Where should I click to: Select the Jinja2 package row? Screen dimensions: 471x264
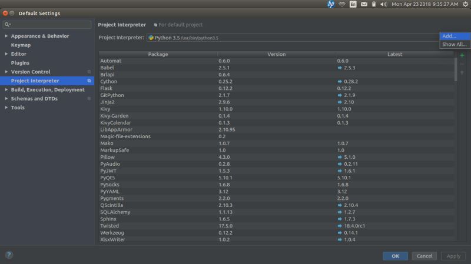[276, 102]
